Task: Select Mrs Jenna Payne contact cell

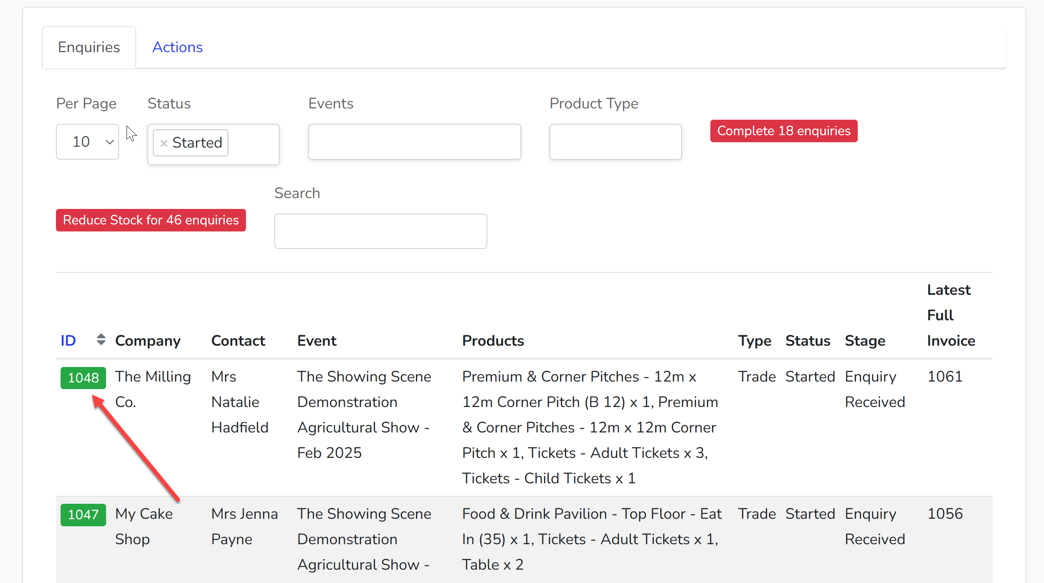Action: coord(244,527)
